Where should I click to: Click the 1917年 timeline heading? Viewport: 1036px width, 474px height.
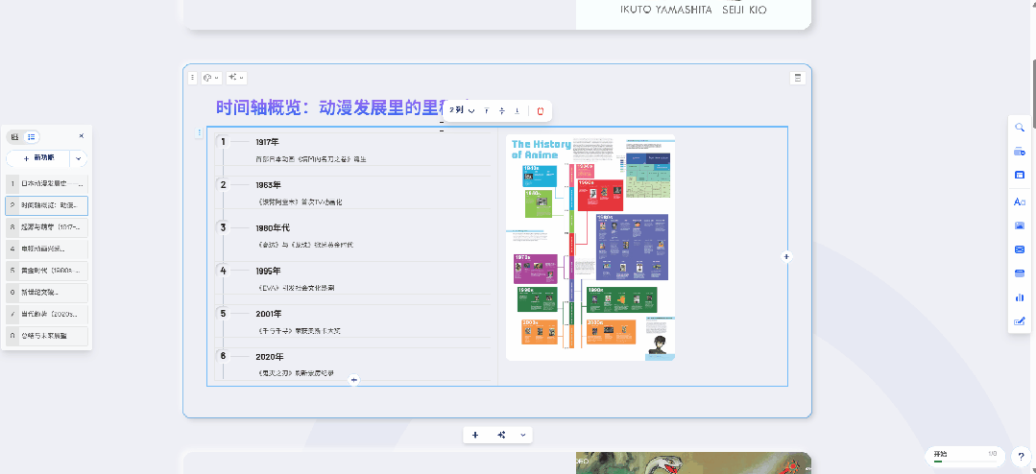268,142
